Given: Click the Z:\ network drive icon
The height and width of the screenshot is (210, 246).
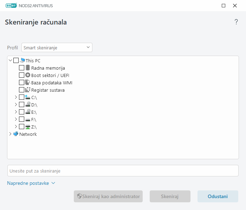Looking at the screenshot, I should [x=28, y=127].
